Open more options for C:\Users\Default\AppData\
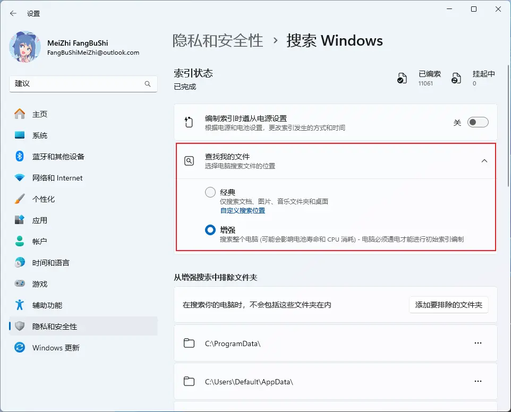511x412 pixels. pyautogui.click(x=478, y=381)
